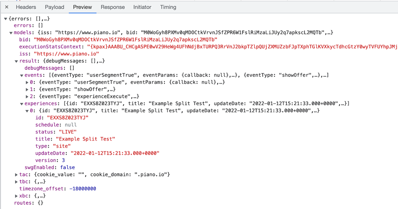Collapse experience 0 Example Split Test

pos(27,111)
